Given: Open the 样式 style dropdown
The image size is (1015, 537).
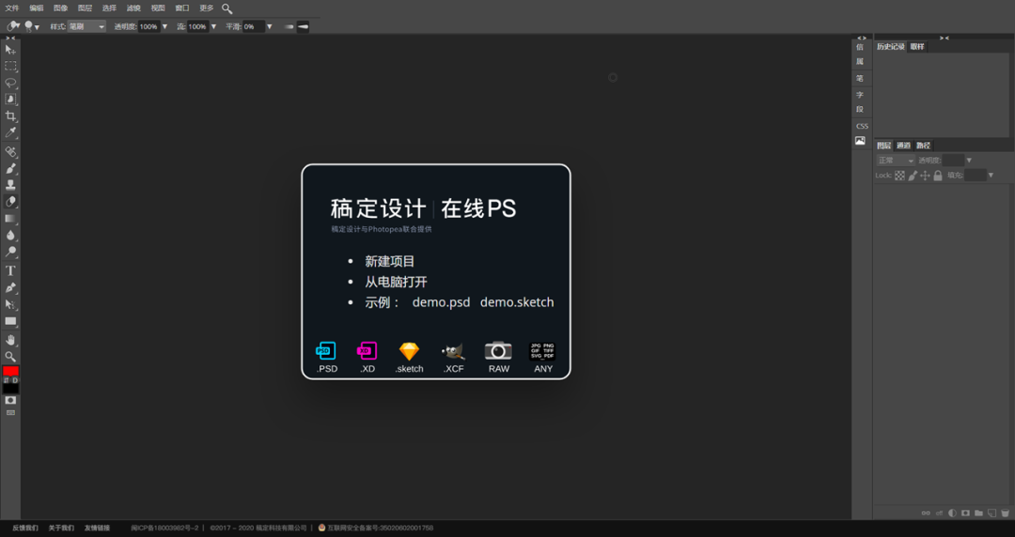Looking at the screenshot, I should click(86, 26).
